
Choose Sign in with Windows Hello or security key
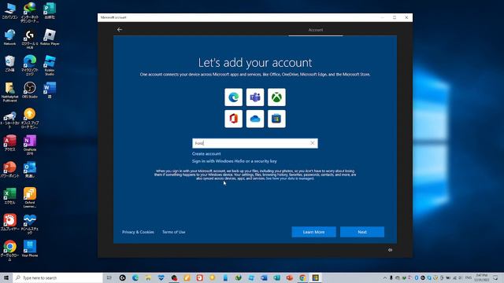coord(235,161)
